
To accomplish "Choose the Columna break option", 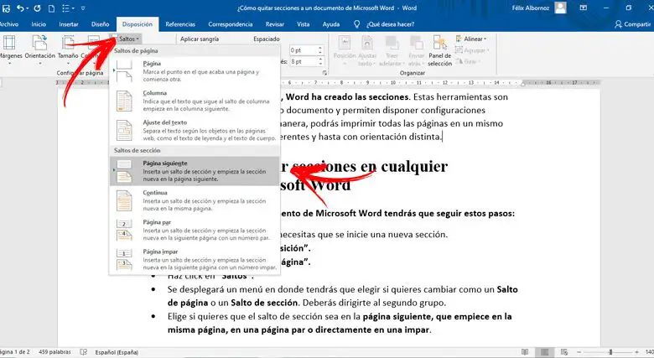I will coord(195,101).
